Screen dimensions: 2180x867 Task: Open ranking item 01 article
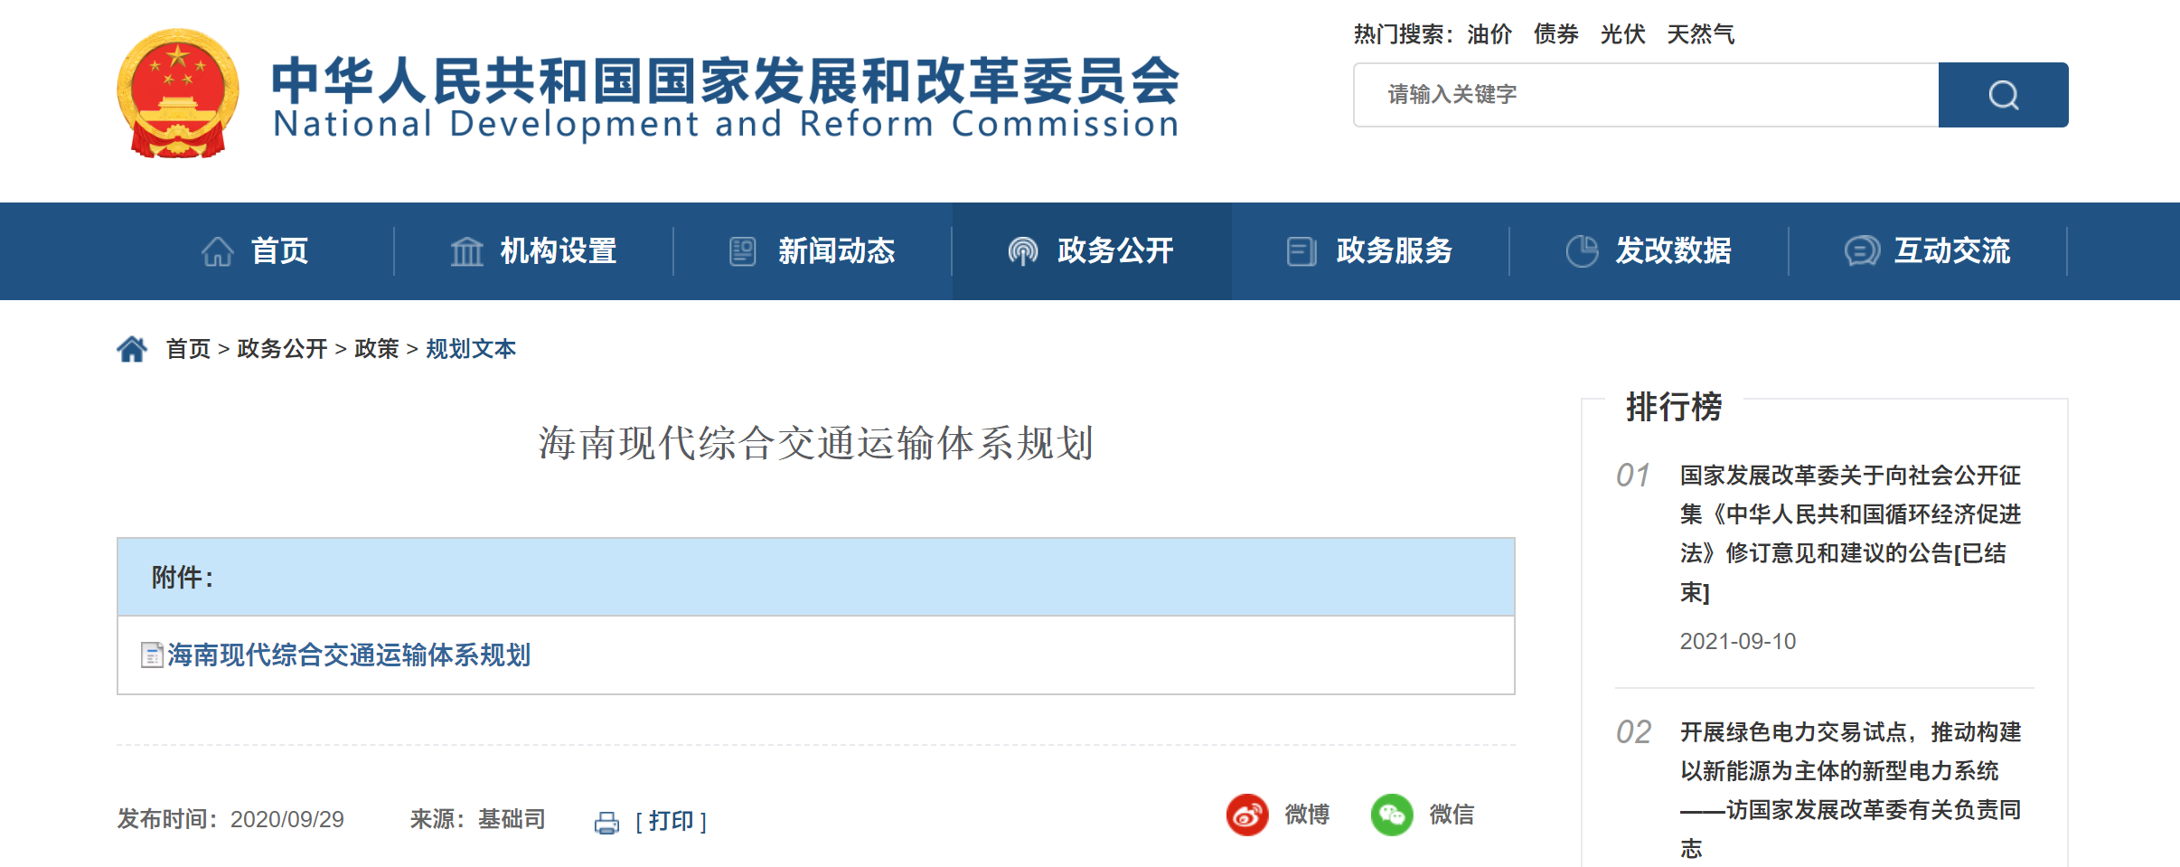(x=1850, y=532)
